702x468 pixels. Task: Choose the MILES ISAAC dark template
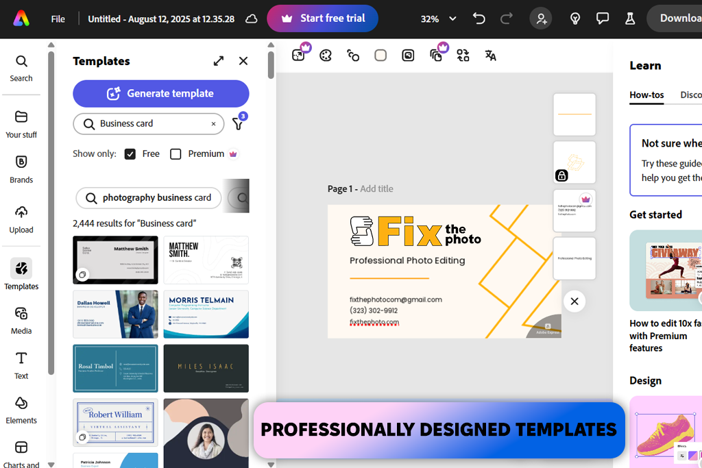click(x=206, y=368)
